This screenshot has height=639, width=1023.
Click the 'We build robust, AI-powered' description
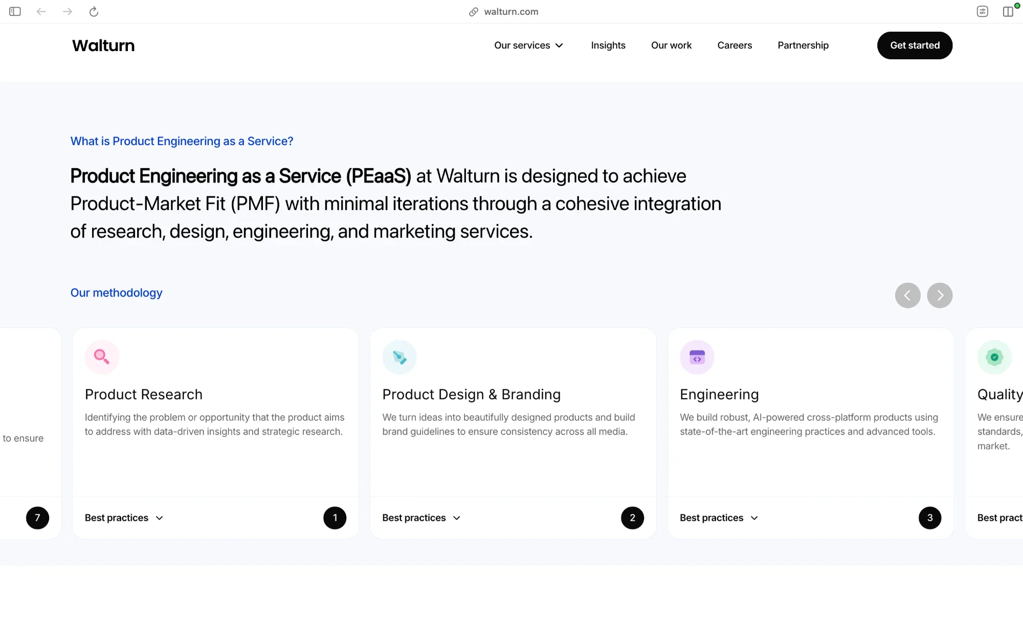click(809, 424)
